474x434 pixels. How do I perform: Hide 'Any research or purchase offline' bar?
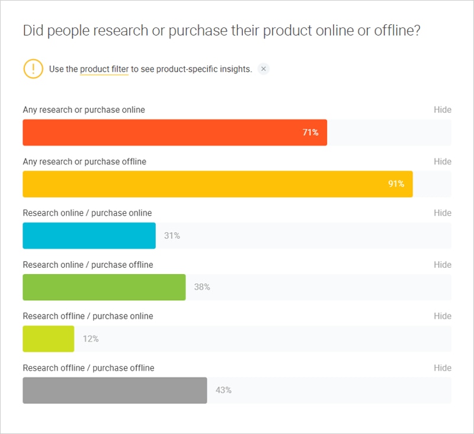pyautogui.click(x=442, y=162)
